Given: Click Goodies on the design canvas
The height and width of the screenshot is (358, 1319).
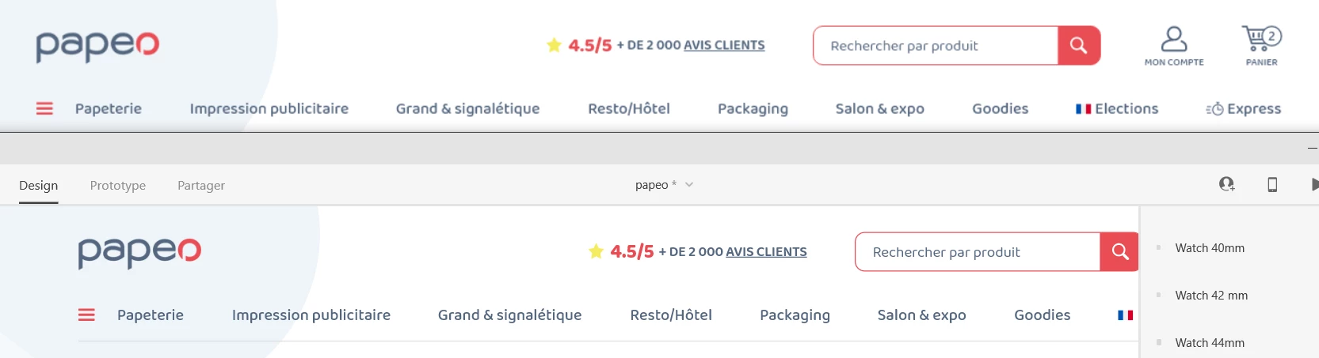Looking at the screenshot, I should 1043,315.
